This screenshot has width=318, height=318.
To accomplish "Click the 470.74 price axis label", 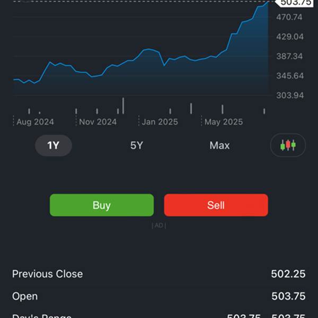I will (x=289, y=17).
